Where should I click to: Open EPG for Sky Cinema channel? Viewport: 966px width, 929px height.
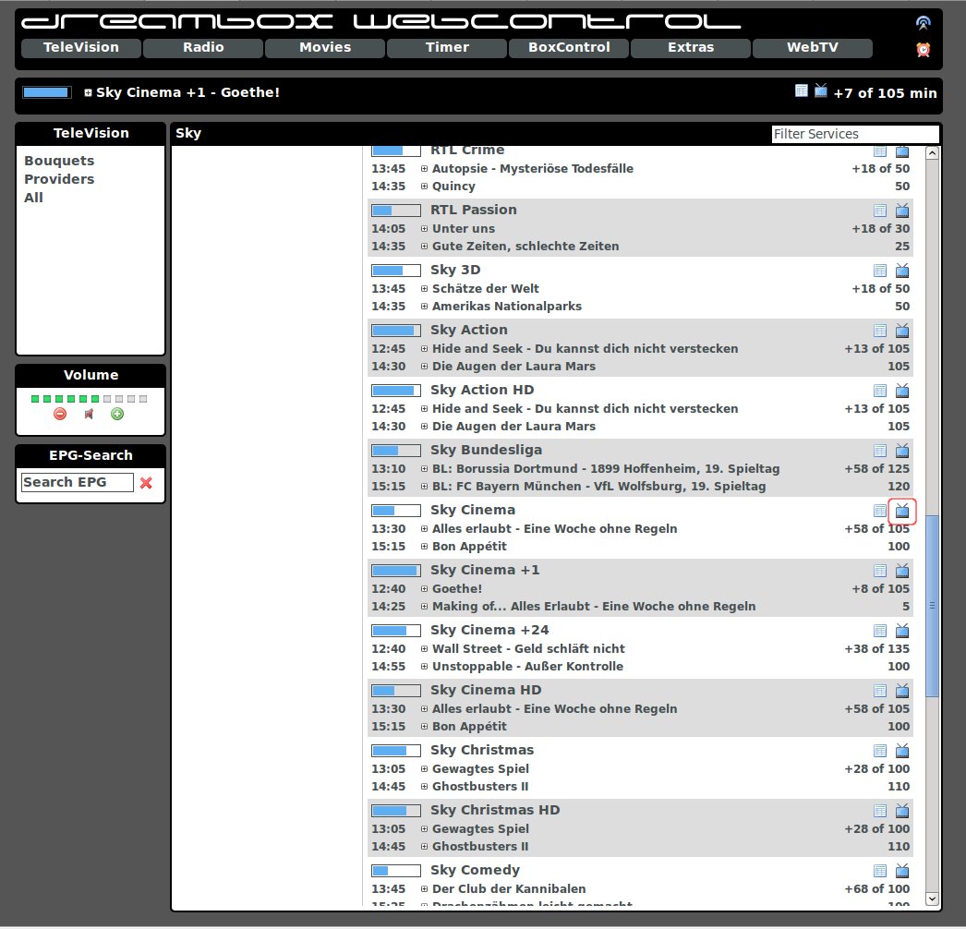coord(880,511)
